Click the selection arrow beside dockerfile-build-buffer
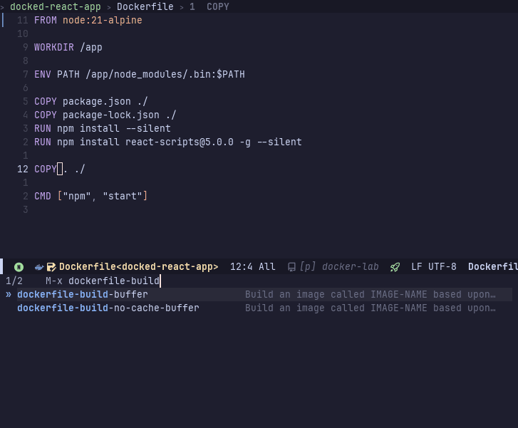Screen dimensions: 518x428 tap(9, 294)
